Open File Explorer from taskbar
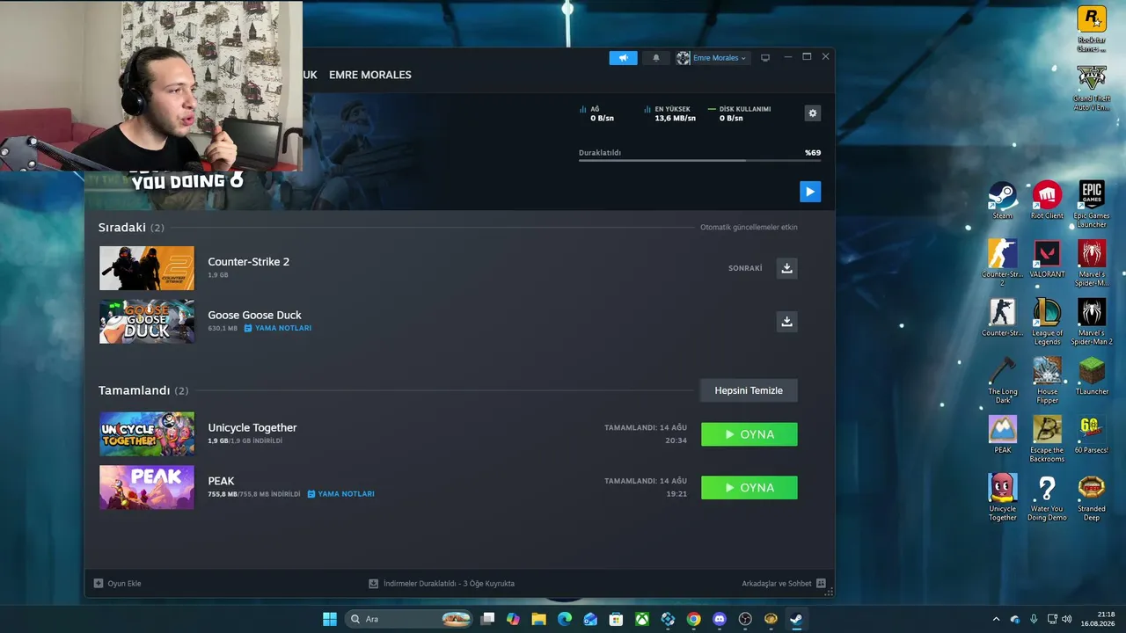 [539, 619]
